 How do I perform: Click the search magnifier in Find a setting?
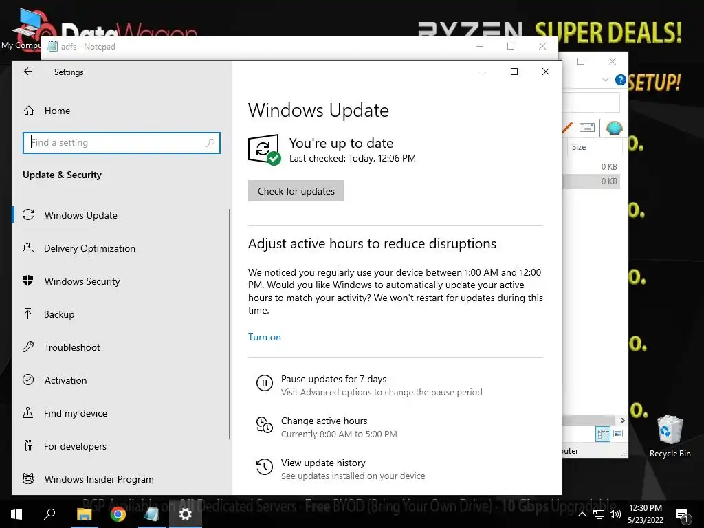210,143
